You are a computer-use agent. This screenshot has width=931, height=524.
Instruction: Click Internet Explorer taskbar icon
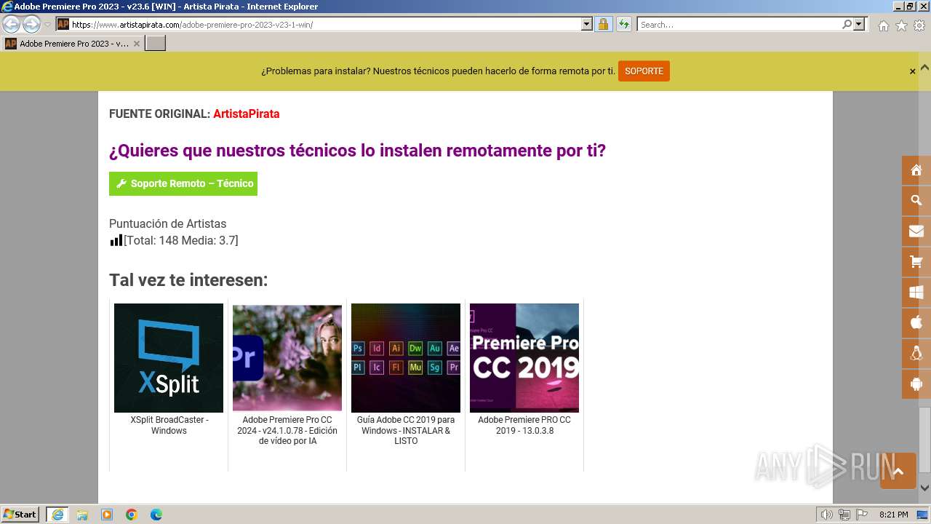(57, 515)
